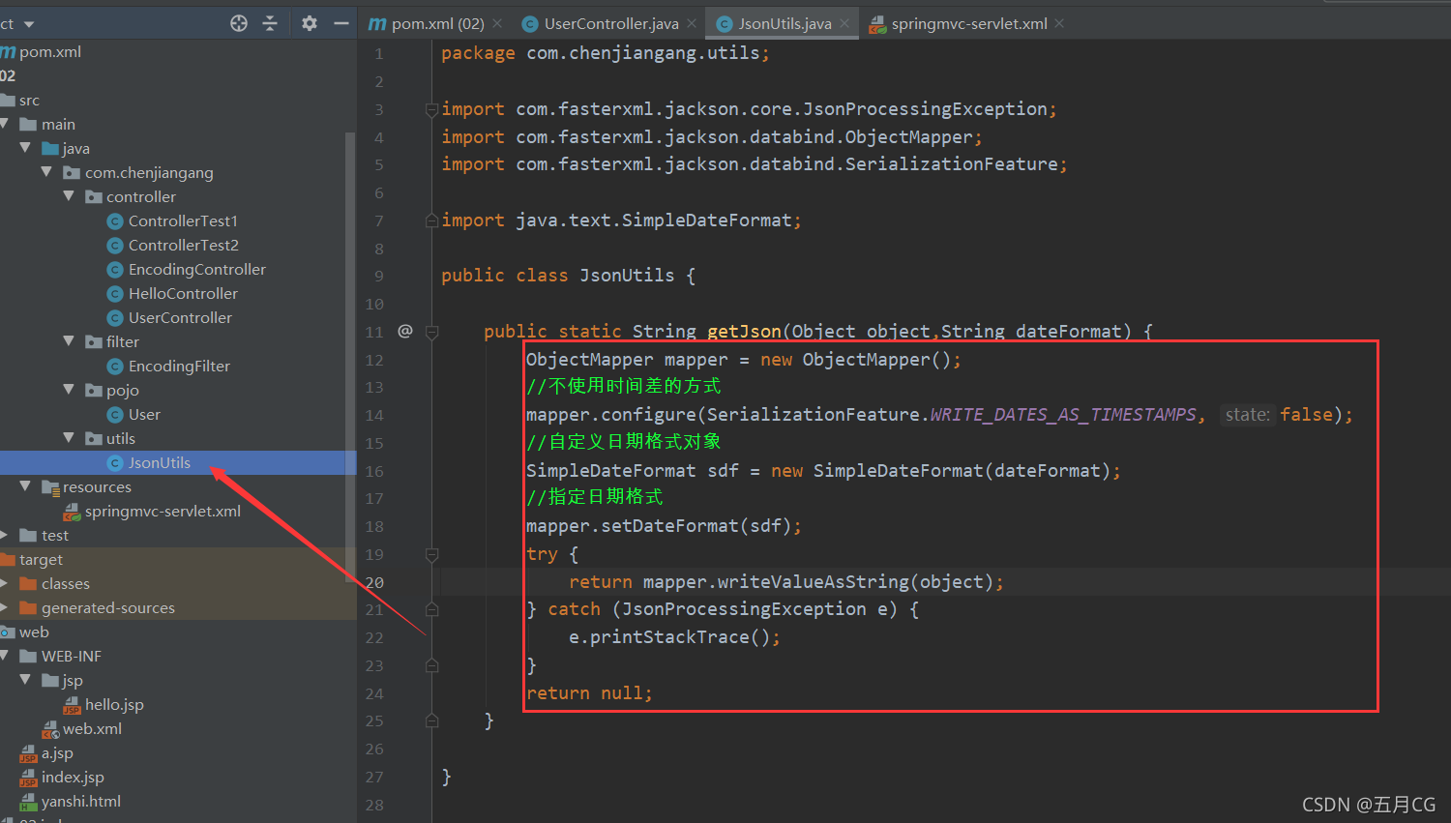The image size is (1451, 823).
Task: Open springmvc-servlet.xml in project tree
Action: (163, 511)
